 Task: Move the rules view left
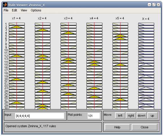[x=120, y=115]
